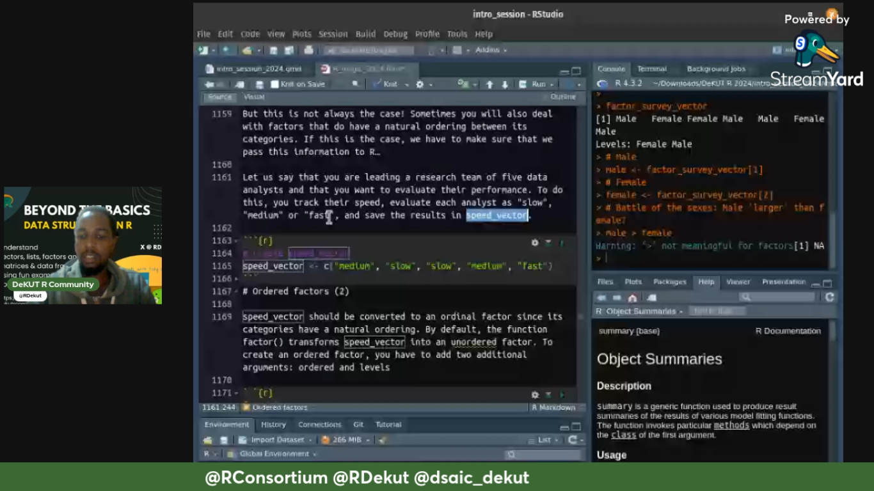Screen dimensions: 874x491
Task: Click Load workspace folder icon in Environment
Action: (x=208, y=440)
